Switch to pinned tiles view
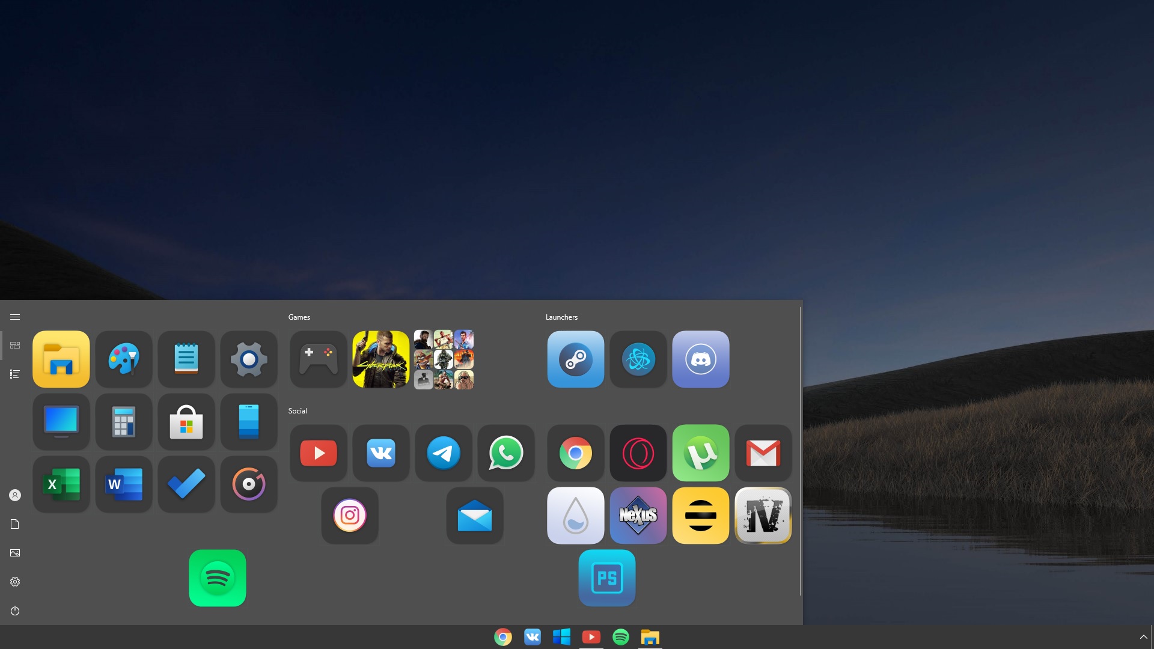The height and width of the screenshot is (649, 1154). tap(15, 346)
